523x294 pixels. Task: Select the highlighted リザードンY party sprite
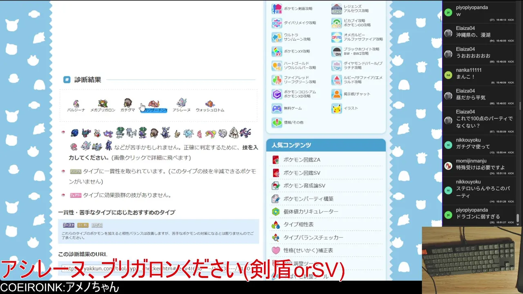coord(154,103)
